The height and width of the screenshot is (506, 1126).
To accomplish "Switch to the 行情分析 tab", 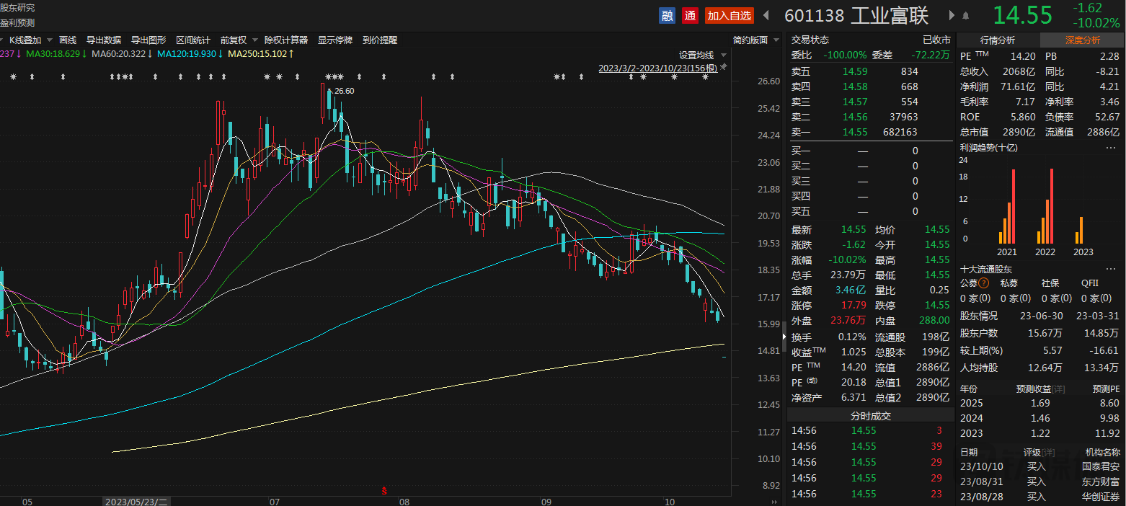I will click(998, 40).
